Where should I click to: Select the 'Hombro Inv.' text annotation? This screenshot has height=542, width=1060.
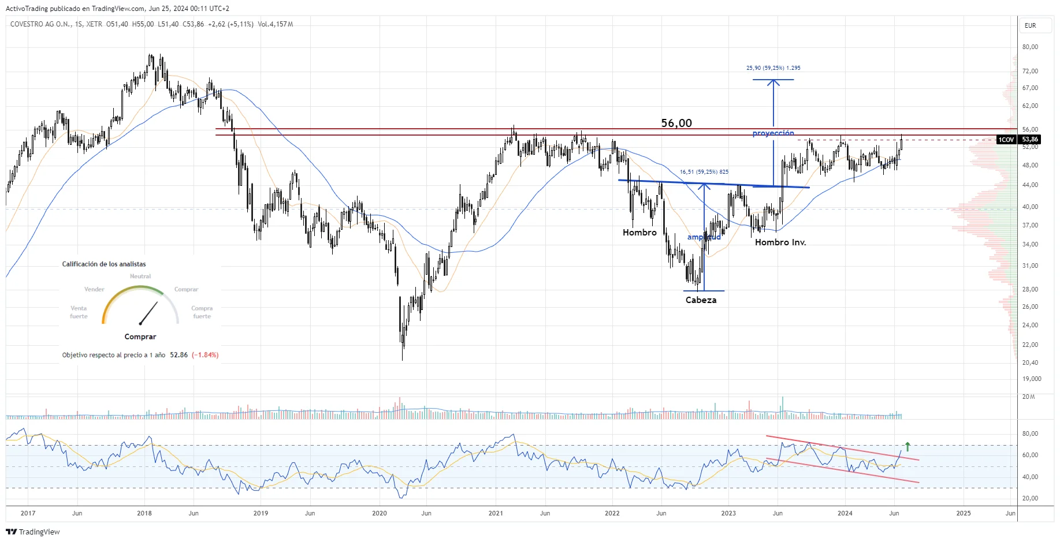click(x=780, y=242)
